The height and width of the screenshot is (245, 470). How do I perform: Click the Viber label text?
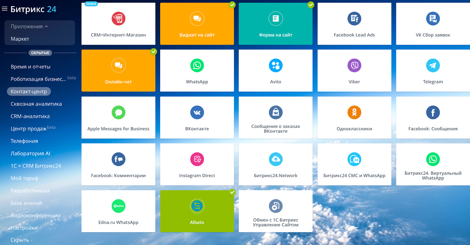tap(354, 82)
